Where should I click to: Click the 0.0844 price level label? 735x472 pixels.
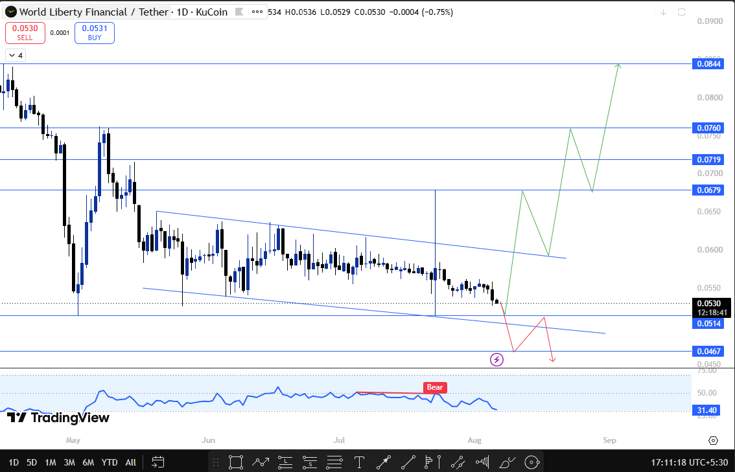(x=708, y=64)
